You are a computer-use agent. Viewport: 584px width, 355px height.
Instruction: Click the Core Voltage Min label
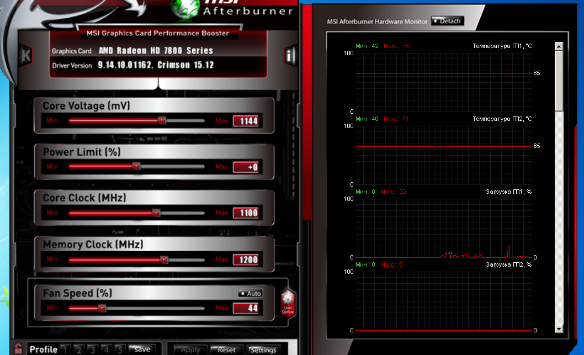[52, 121]
